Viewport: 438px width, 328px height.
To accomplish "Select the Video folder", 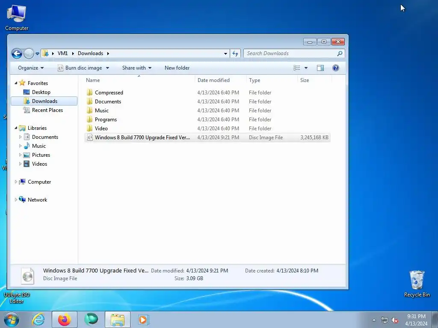I will click(x=101, y=128).
